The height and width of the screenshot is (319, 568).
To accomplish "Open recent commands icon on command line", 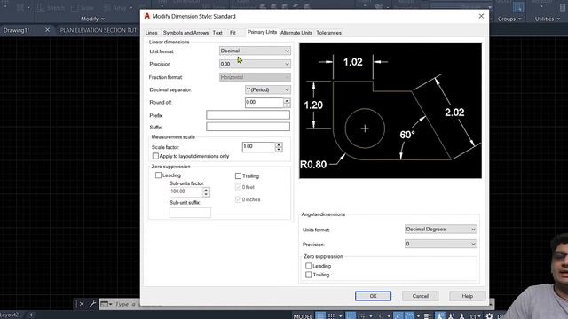I will point(106,304).
